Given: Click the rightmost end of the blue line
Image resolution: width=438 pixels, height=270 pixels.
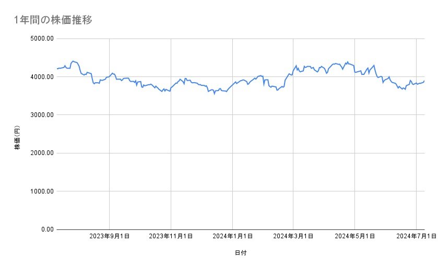Looking at the screenshot, I should tap(424, 81).
